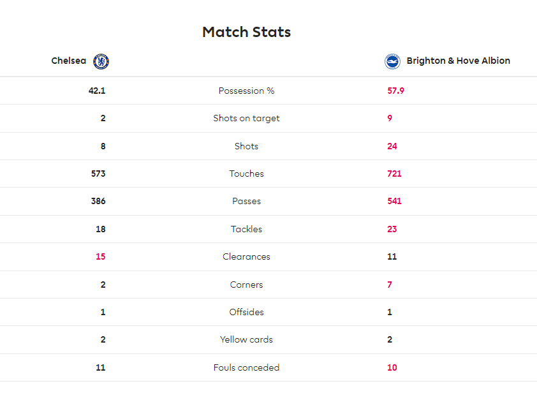The width and height of the screenshot is (537, 393).
Task: Select the Passes stat label
Action: click(247, 201)
